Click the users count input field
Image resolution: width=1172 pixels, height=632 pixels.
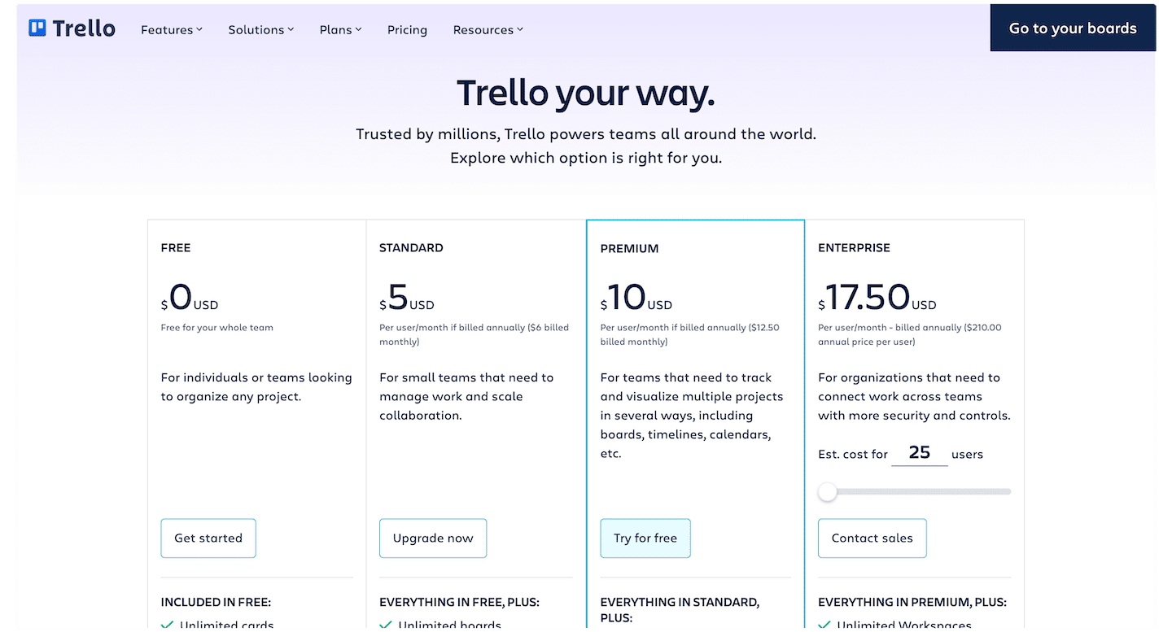click(920, 453)
